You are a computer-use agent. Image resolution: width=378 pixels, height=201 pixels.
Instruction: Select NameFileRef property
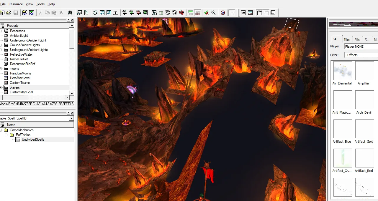19,59
